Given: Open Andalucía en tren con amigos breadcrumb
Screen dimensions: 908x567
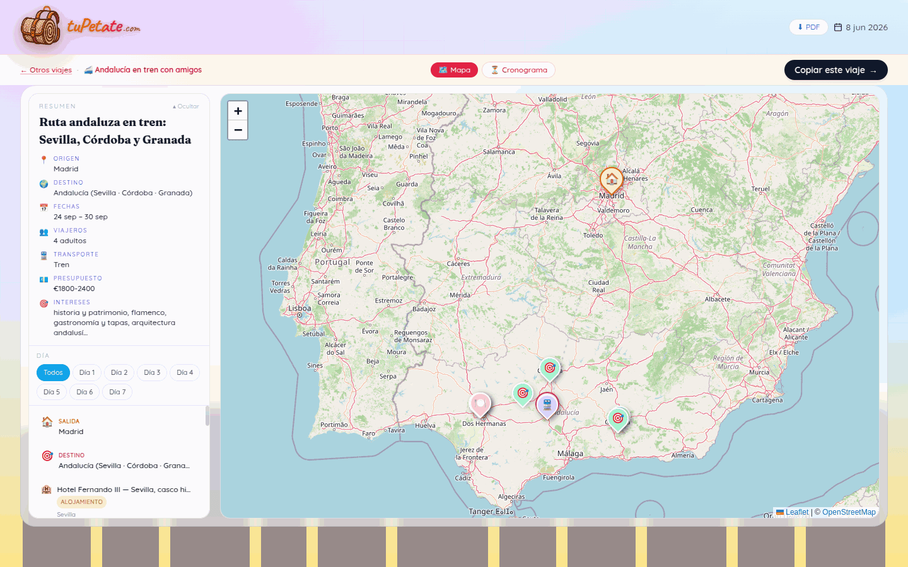Looking at the screenshot, I should pyautogui.click(x=143, y=70).
